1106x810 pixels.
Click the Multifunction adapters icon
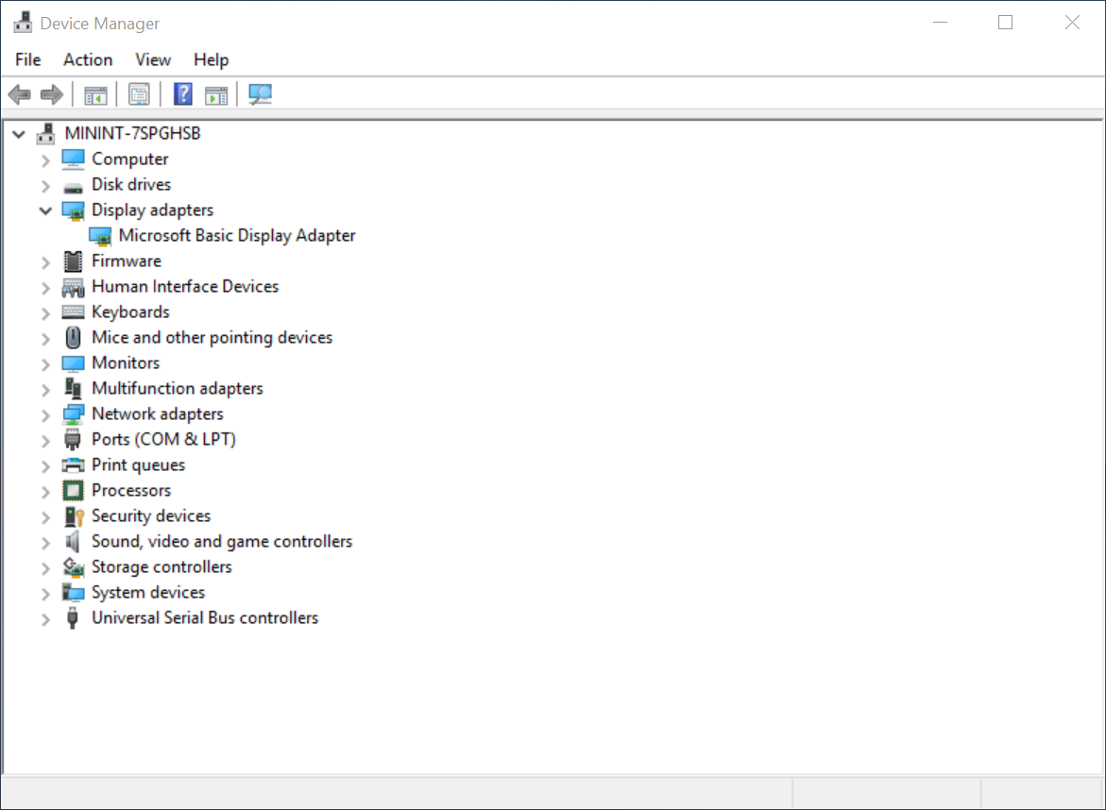point(73,388)
